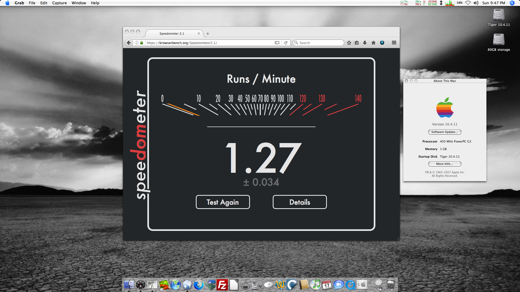Click Software Update in About This Mac
Screen dimensions: 520x292
444,132
